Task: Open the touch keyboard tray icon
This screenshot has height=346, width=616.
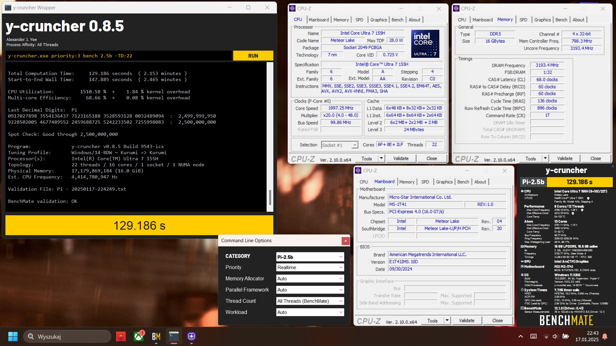Action: tap(534, 336)
